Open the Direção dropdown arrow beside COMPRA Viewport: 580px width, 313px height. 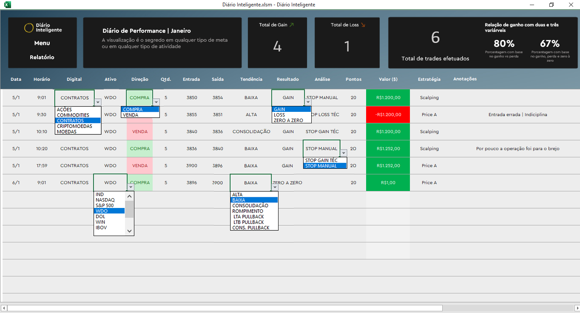pyautogui.click(x=156, y=102)
